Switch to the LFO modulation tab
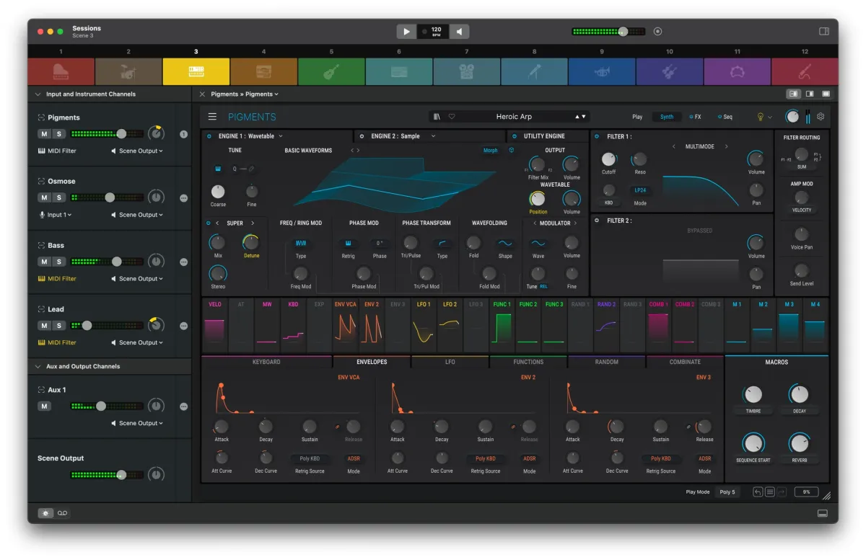Screen dimensions: 866x560 click(450, 362)
